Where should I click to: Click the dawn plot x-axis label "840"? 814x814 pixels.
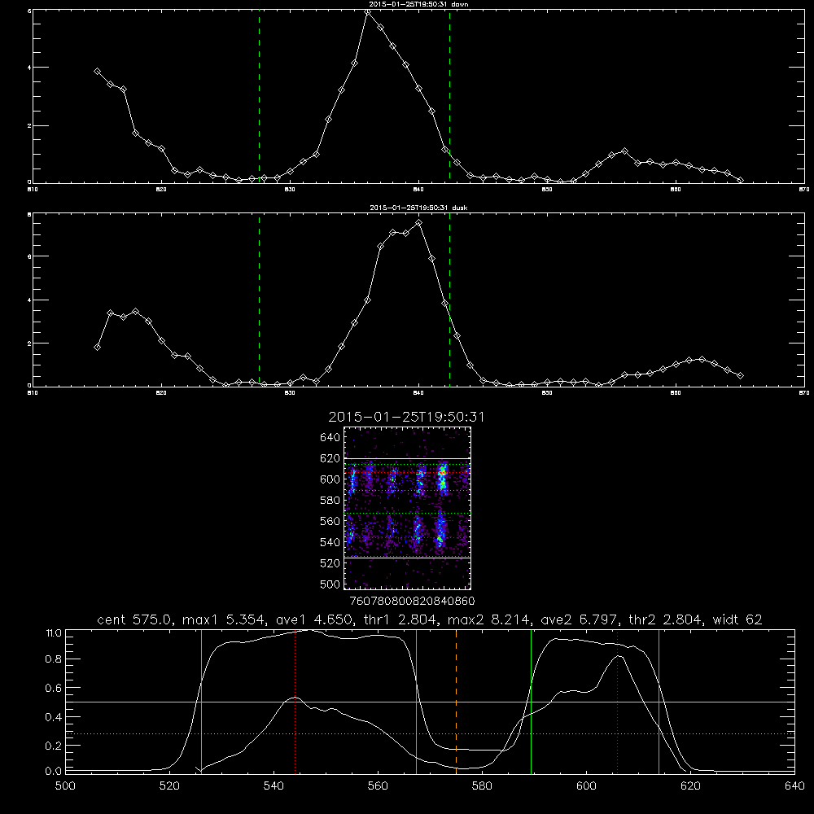click(x=419, y=190)
